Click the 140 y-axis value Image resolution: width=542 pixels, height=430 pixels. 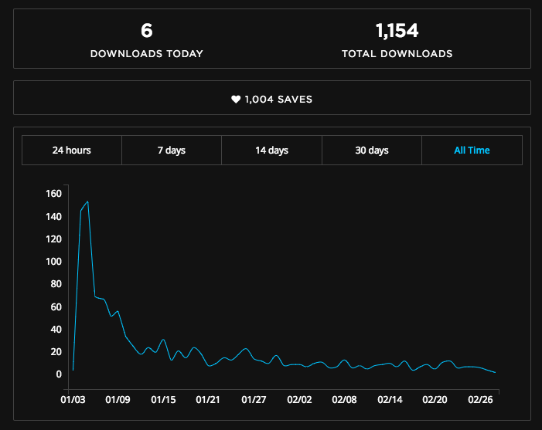tap(53, 217)
